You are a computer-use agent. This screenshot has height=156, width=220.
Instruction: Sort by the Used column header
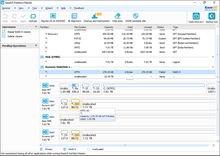124,27
